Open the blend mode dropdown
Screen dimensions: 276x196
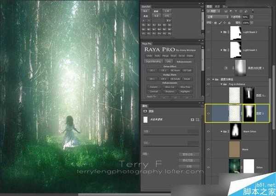(x=218, y=17)
